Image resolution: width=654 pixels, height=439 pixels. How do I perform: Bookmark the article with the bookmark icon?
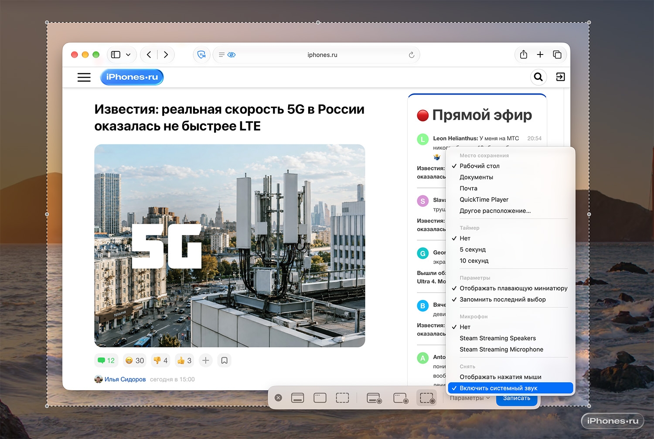click(224, 361)
